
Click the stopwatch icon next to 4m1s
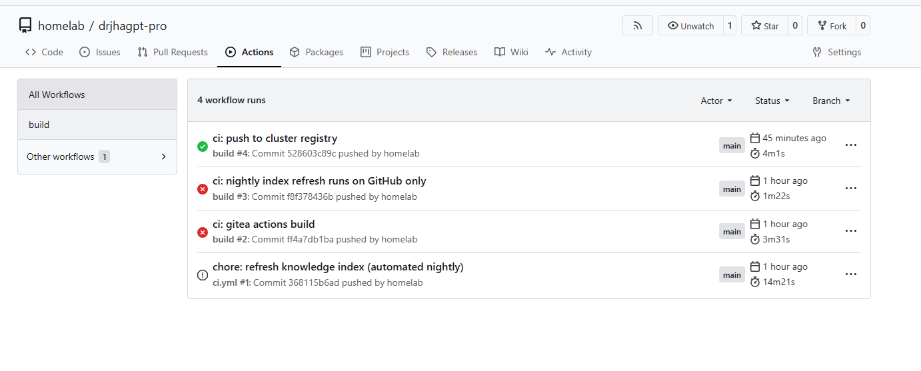pyautogui.click(x=755, y=153)
